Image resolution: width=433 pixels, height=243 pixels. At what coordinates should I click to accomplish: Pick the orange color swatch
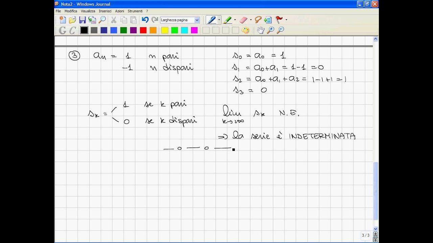click(153, 30)
